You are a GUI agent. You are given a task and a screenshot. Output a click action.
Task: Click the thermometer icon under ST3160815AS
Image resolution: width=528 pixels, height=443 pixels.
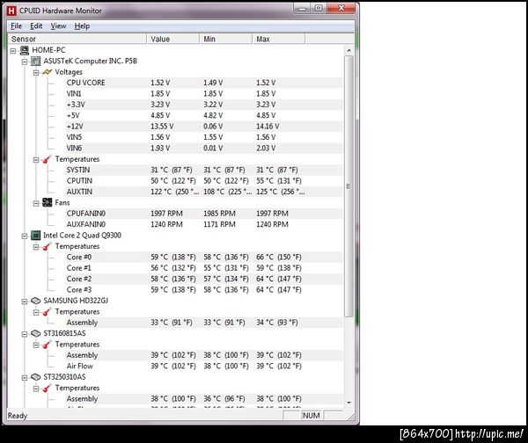click(x=48, y=345)
